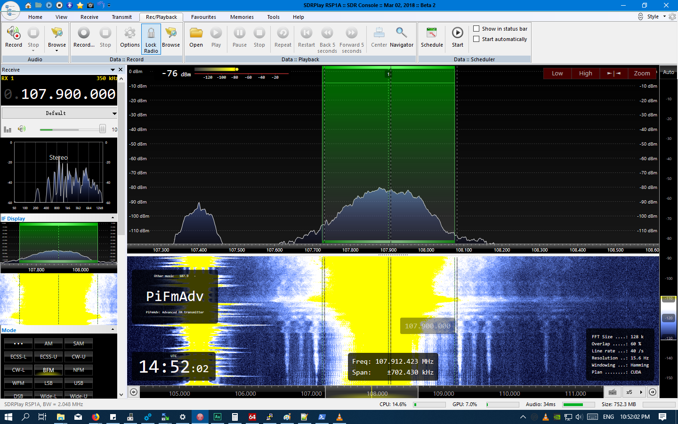Viewport: 678px width, 424px height.
Task: Click Stop in Data Playback group
Action: (x=259, y=37)
